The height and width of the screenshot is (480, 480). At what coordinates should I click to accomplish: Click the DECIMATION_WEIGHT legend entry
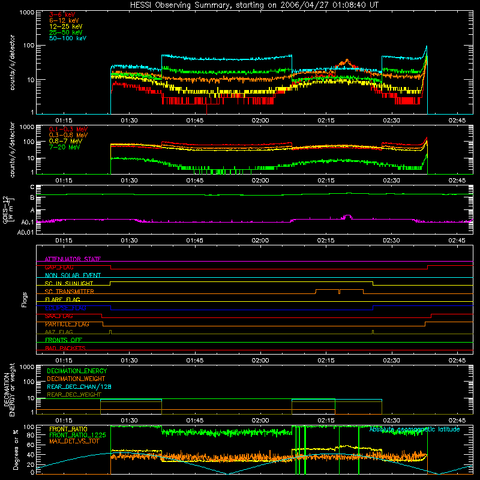coord(76,379)
